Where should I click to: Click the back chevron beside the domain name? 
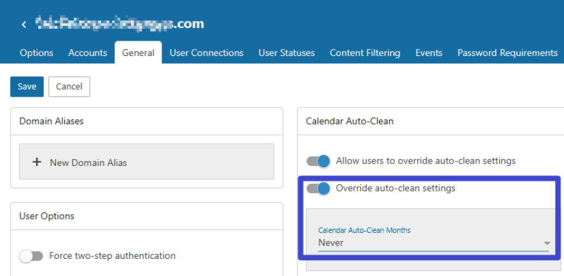coord(24,25)
